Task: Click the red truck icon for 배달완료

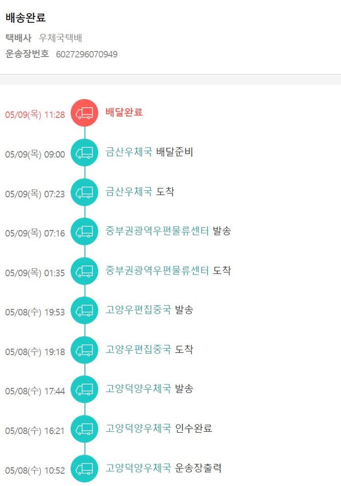Action: pyautogui.click(x=85, y=113)
